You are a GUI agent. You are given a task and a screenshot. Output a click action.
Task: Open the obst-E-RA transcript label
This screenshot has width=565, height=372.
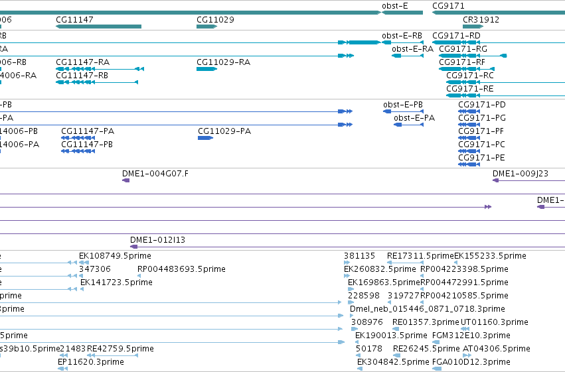click(x=412, y=49)
